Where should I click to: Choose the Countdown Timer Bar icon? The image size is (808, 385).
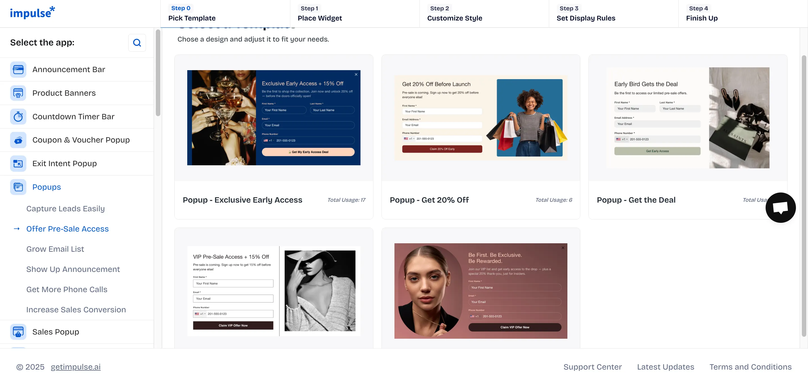pos(18,116)
